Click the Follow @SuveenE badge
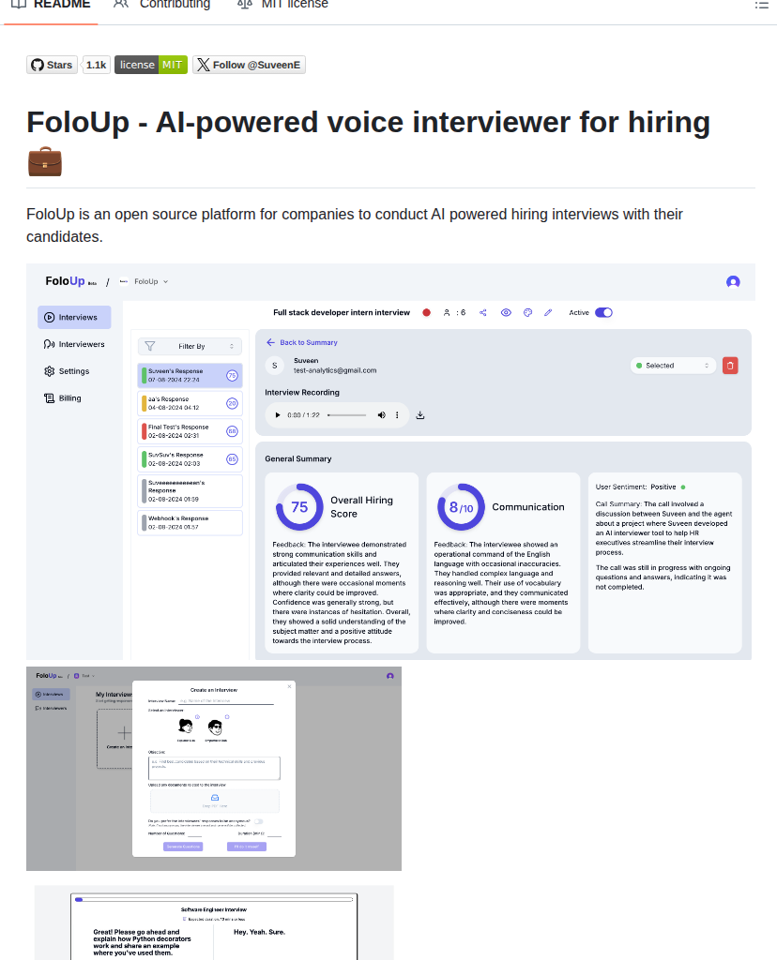 (249, 65)
